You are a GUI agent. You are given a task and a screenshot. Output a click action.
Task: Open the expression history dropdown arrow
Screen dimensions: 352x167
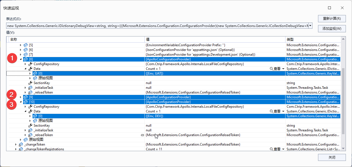310,25
